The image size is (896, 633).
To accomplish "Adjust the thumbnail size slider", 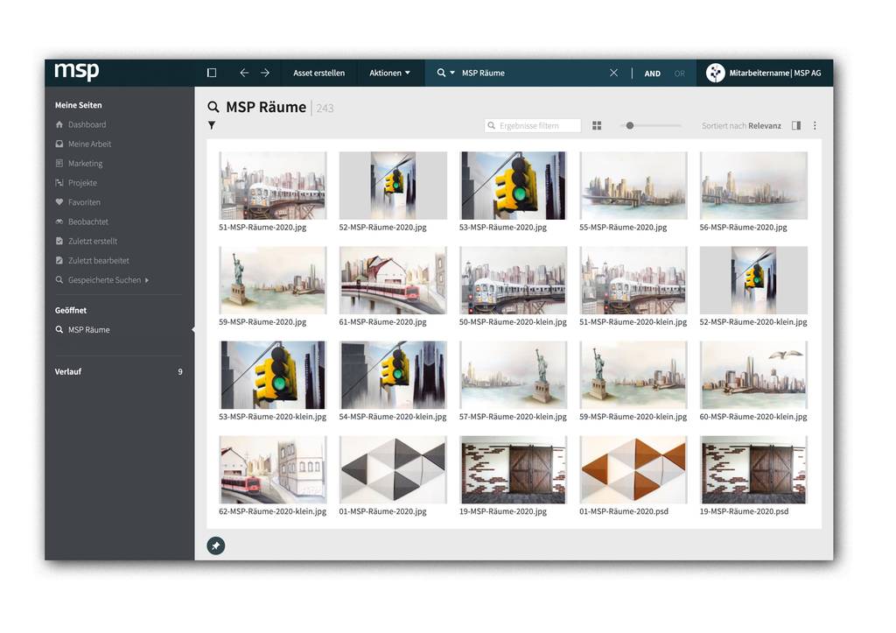I will (x=628, y=125).
